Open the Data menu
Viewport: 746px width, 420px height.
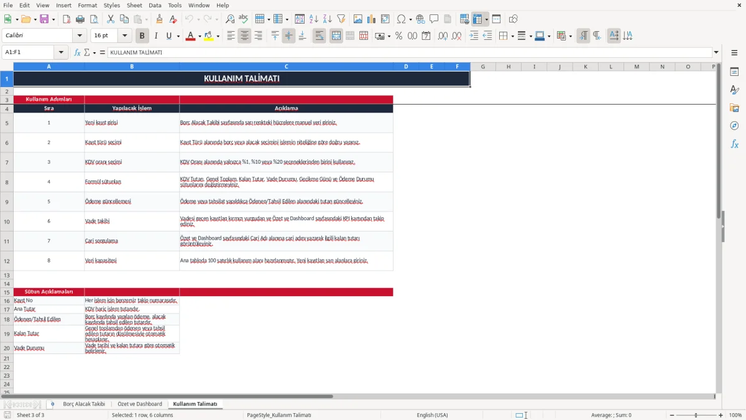(x=155, y=5)
